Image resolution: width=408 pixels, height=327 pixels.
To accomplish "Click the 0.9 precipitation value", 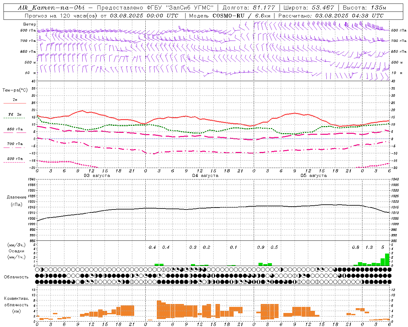I will pyautogui.click(x=261, y=247).
